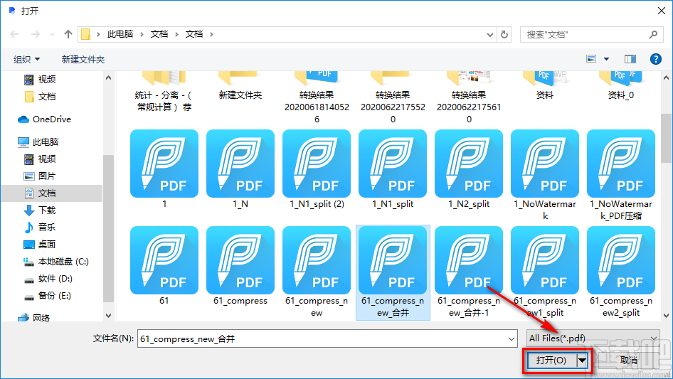This screenshot has width=673, height=379.
Task: Open folder 转换结果20200618140526
Action: (x=317, y=98)
